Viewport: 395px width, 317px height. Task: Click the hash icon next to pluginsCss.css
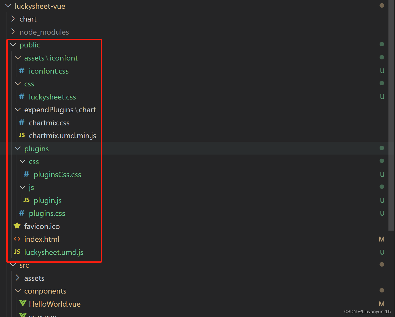pyautogui.click(x=26, y=174)
